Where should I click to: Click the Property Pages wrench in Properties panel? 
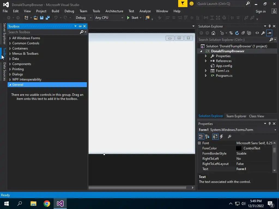(x=229, y=137)
